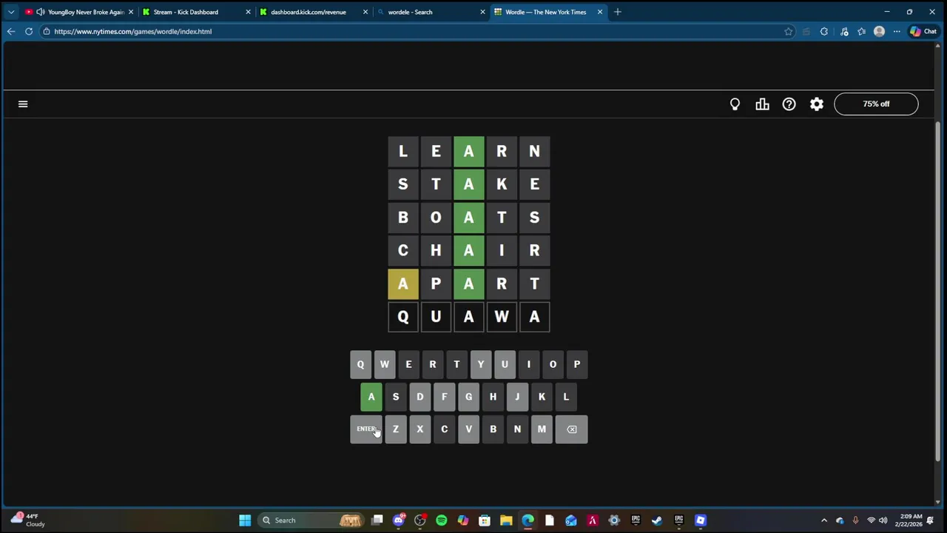Viewport: 947px width, 533px height.
Task: Tap the X key on Wordle keyboard
Action: 420,429
